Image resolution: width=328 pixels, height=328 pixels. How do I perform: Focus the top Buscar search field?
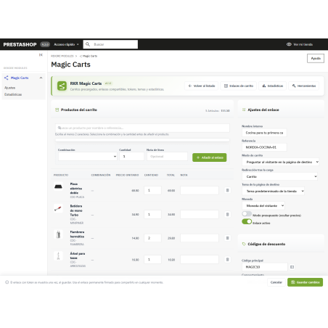click(110, 44)
